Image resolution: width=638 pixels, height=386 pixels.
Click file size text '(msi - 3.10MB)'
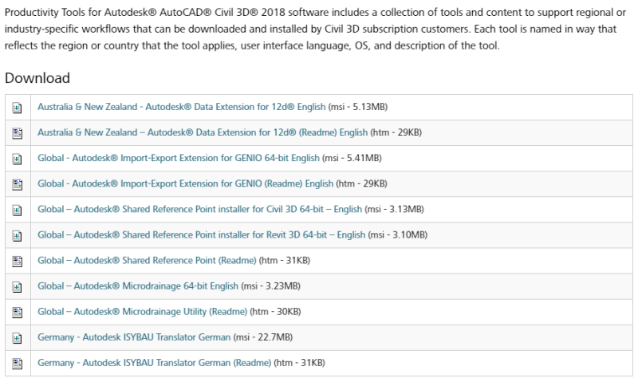point(397,235)
